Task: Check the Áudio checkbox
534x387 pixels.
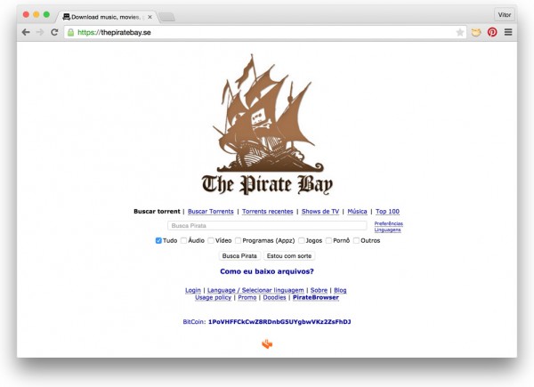Action: click(x=184, y=240)
